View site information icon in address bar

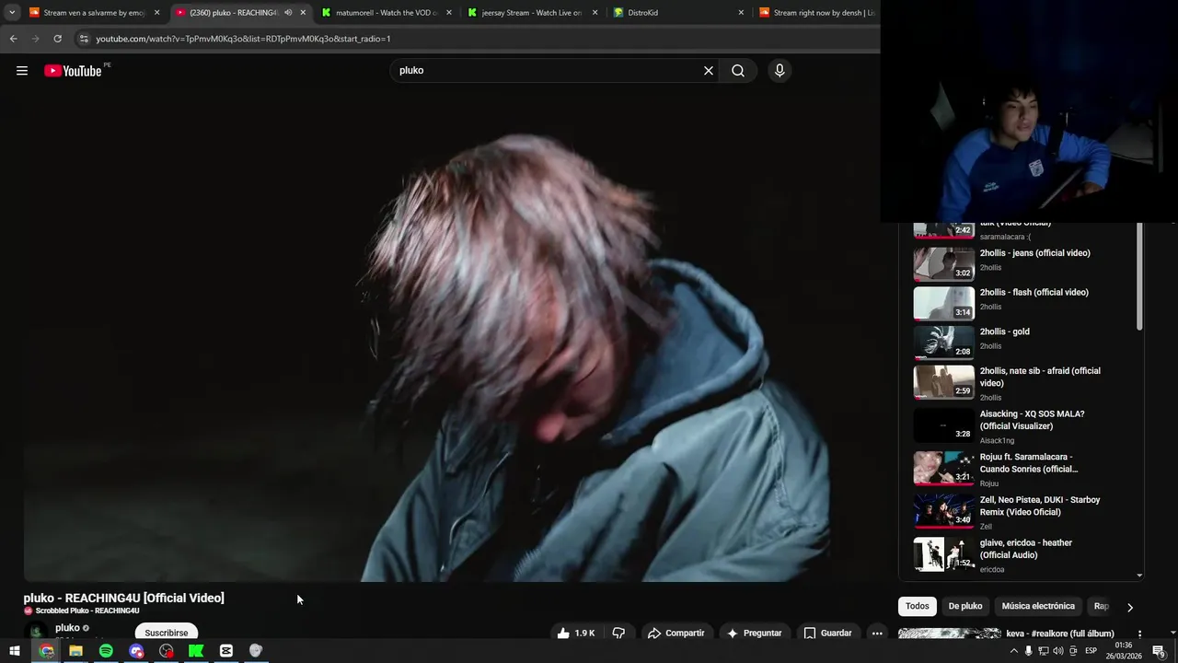(x=84, y=39)
